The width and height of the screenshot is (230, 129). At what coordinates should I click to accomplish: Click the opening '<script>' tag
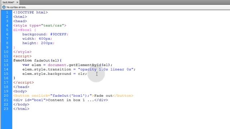22,56
